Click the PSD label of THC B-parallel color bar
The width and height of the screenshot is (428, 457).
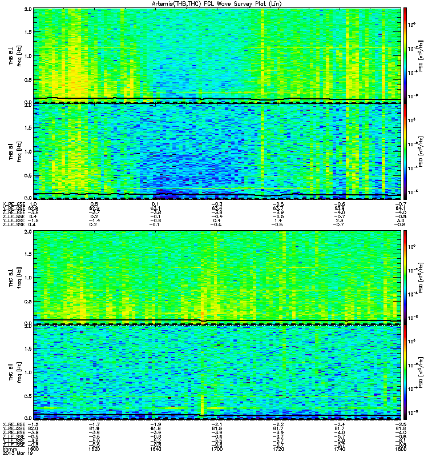(x=420, y=372)
